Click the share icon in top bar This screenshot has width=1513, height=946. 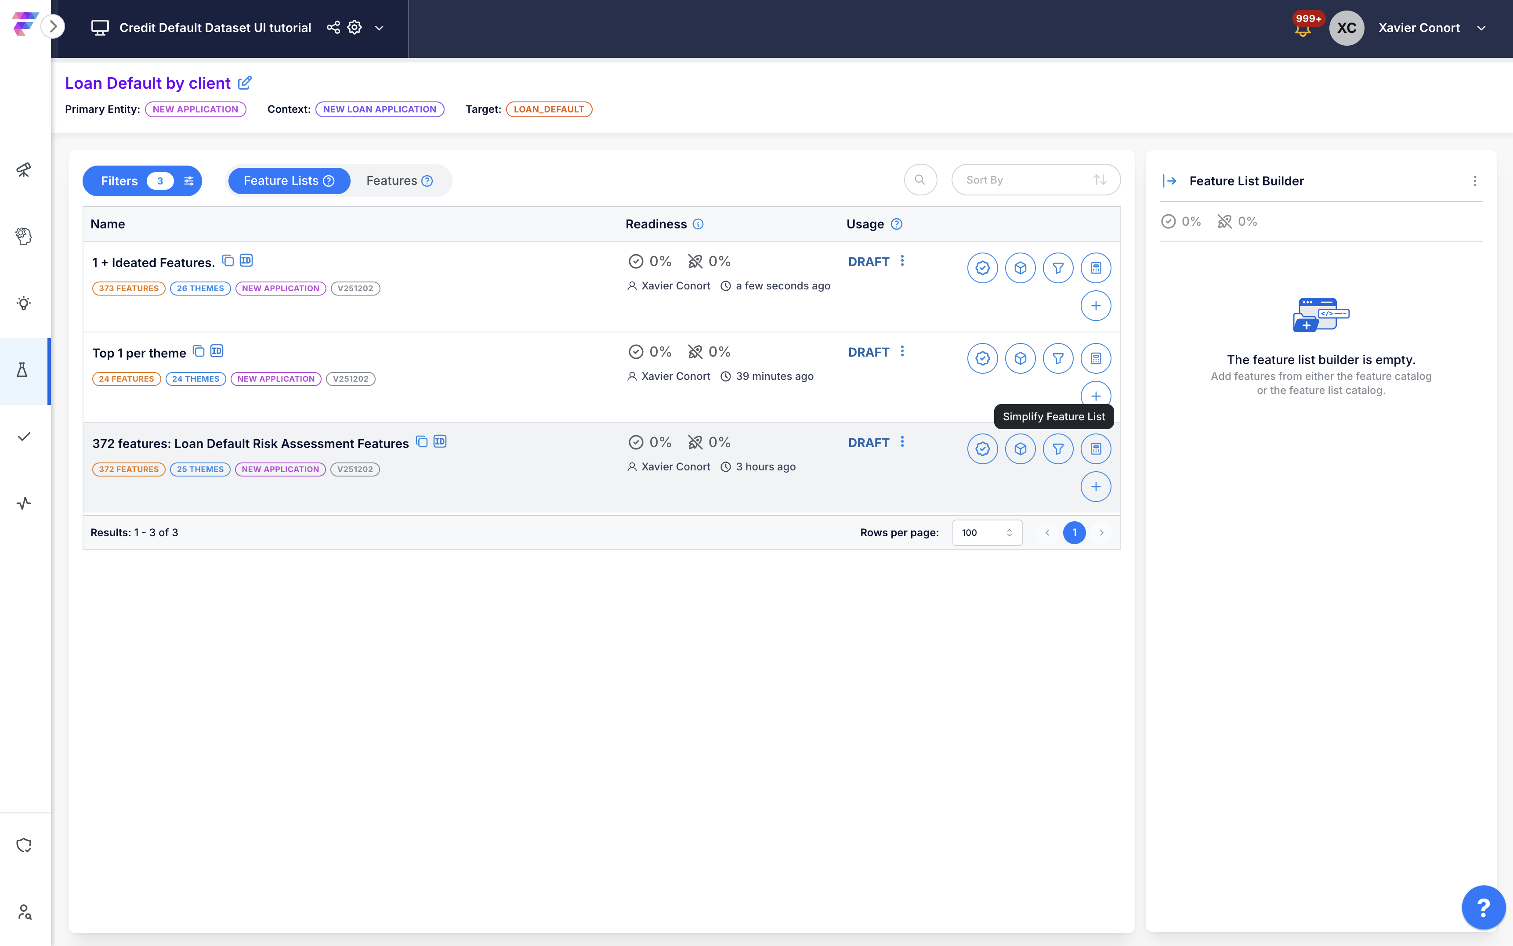(x=333, y=28)
